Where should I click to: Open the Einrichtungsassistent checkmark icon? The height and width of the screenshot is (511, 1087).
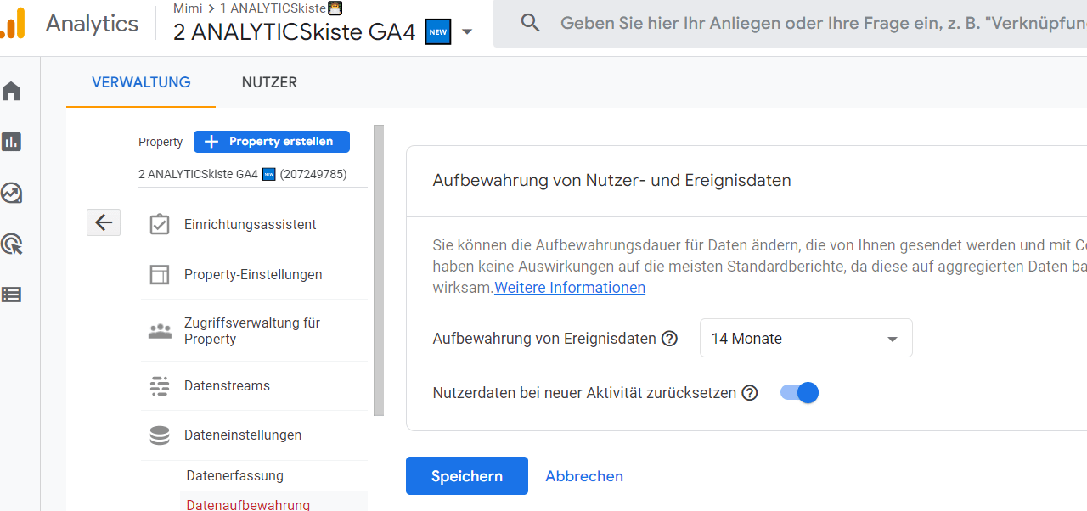pyautogui.click(x=160, y=223)
